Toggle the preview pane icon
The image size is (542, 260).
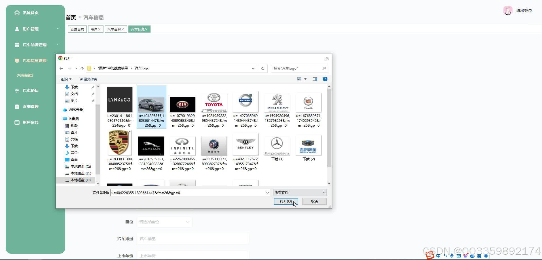pyautogui.click(x=315, y=79)
